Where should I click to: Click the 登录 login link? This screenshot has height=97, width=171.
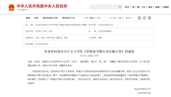pos(150,7)
